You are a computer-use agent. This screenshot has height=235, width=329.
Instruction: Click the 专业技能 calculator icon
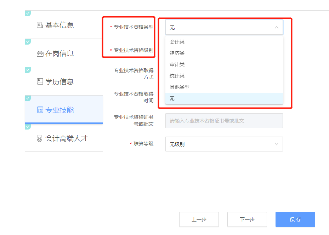point(40,110)
